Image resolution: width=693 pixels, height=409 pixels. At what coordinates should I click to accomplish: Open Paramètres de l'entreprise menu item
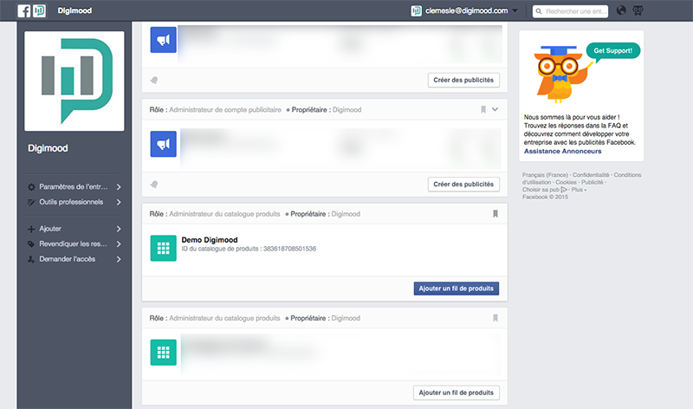(x=74, y=186)
